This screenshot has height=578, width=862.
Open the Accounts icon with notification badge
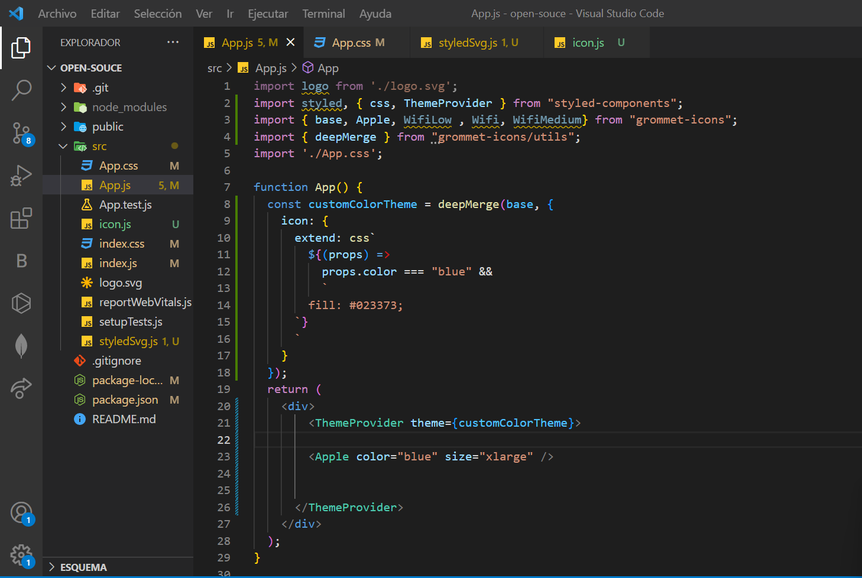(22, 512)
